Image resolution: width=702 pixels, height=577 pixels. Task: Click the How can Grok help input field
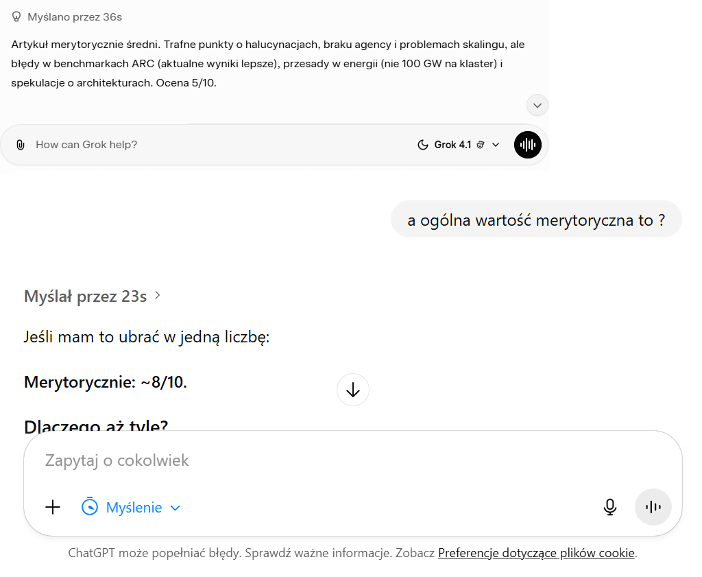click(87, 145)
